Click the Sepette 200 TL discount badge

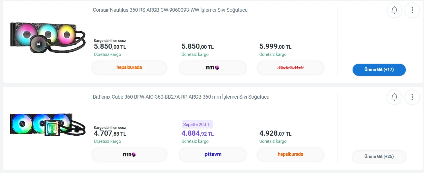click(197, 125)
